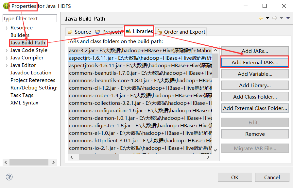Open the view menu dropdown triangle
The width and height of the screenshot is (293, 188).
287,18
